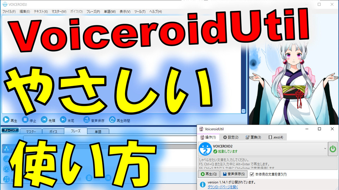The width and height of the screenshot is (339, 190).
Task: Open 単語(W) menu
Action: coord(110,12)
